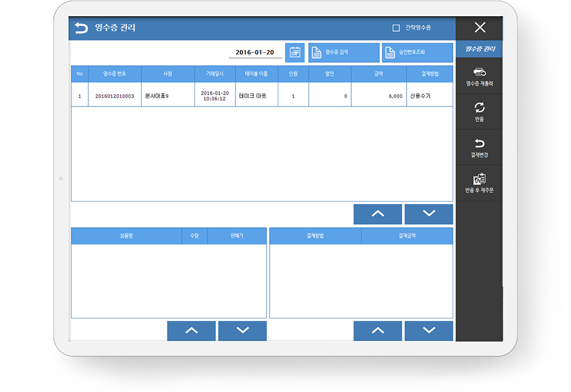Click the 2016-01-20 date field

[x=255, y=52]
